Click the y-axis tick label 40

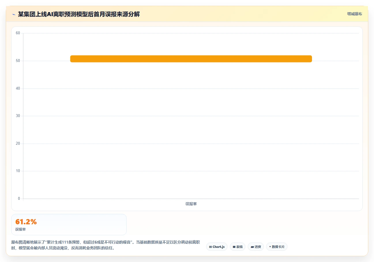[x=18, y=88]
